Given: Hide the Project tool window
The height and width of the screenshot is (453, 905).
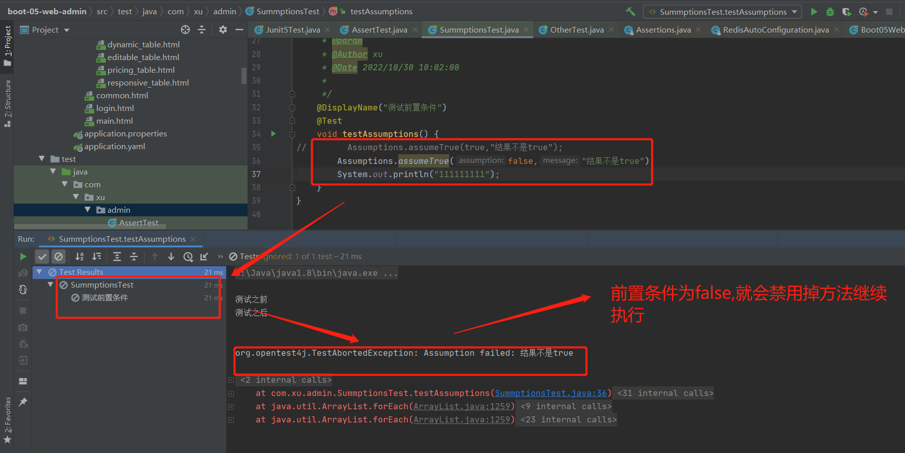Looking at the screenshot, I should click(239, 30).
